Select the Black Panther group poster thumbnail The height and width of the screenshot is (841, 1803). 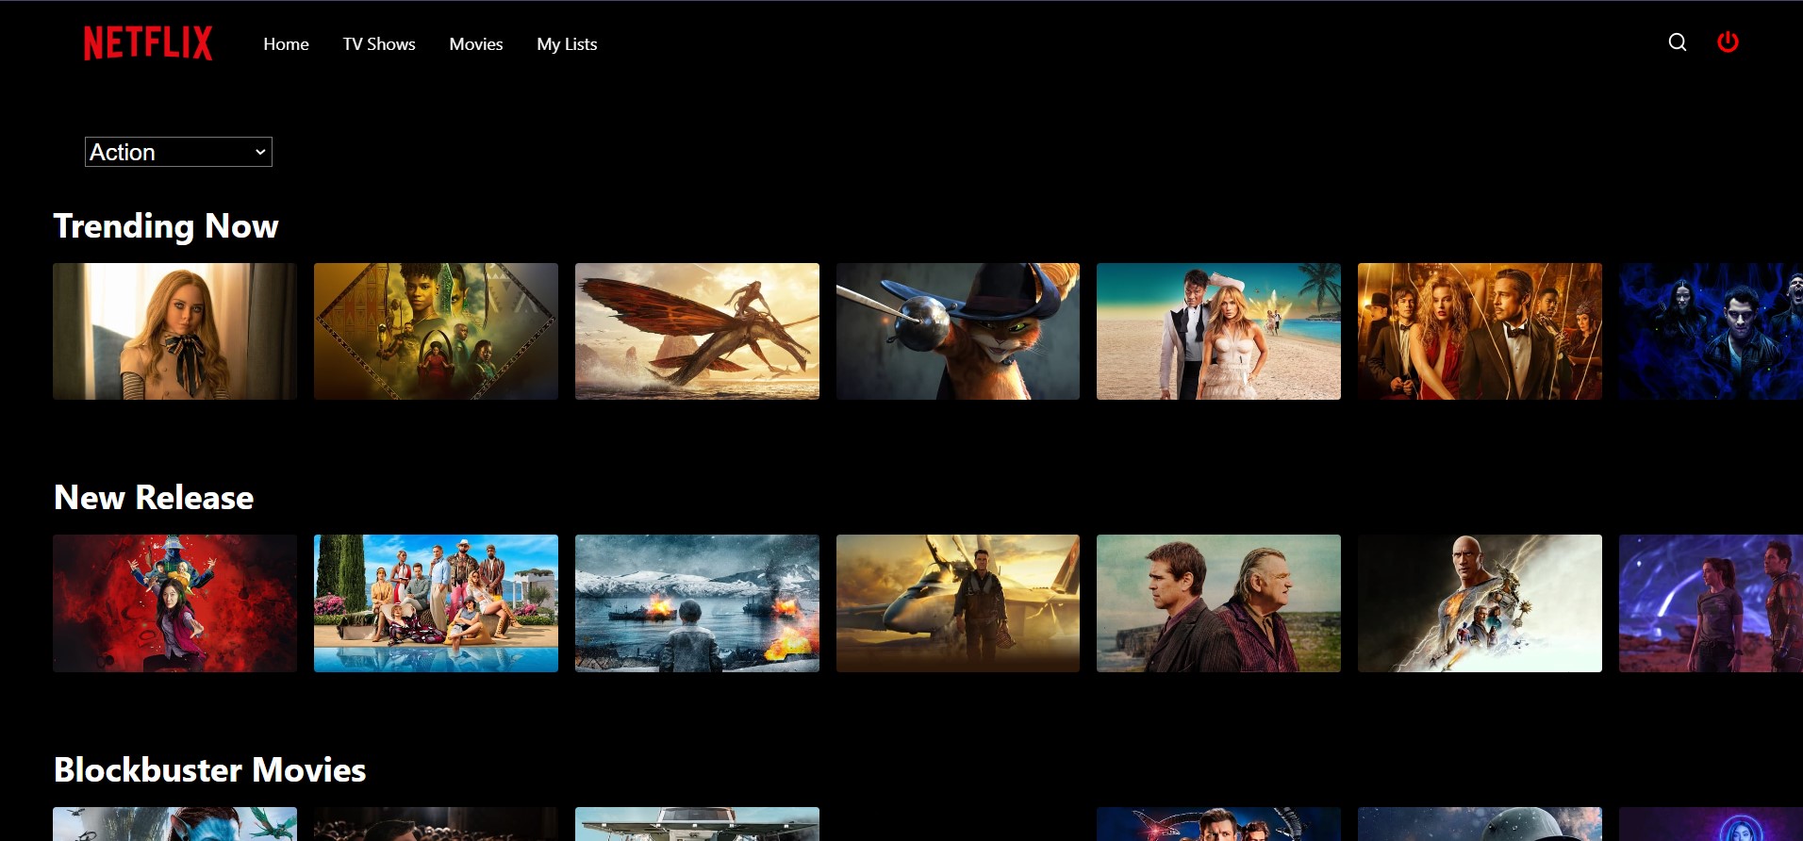pyautogui.click(x=436, y=331)
